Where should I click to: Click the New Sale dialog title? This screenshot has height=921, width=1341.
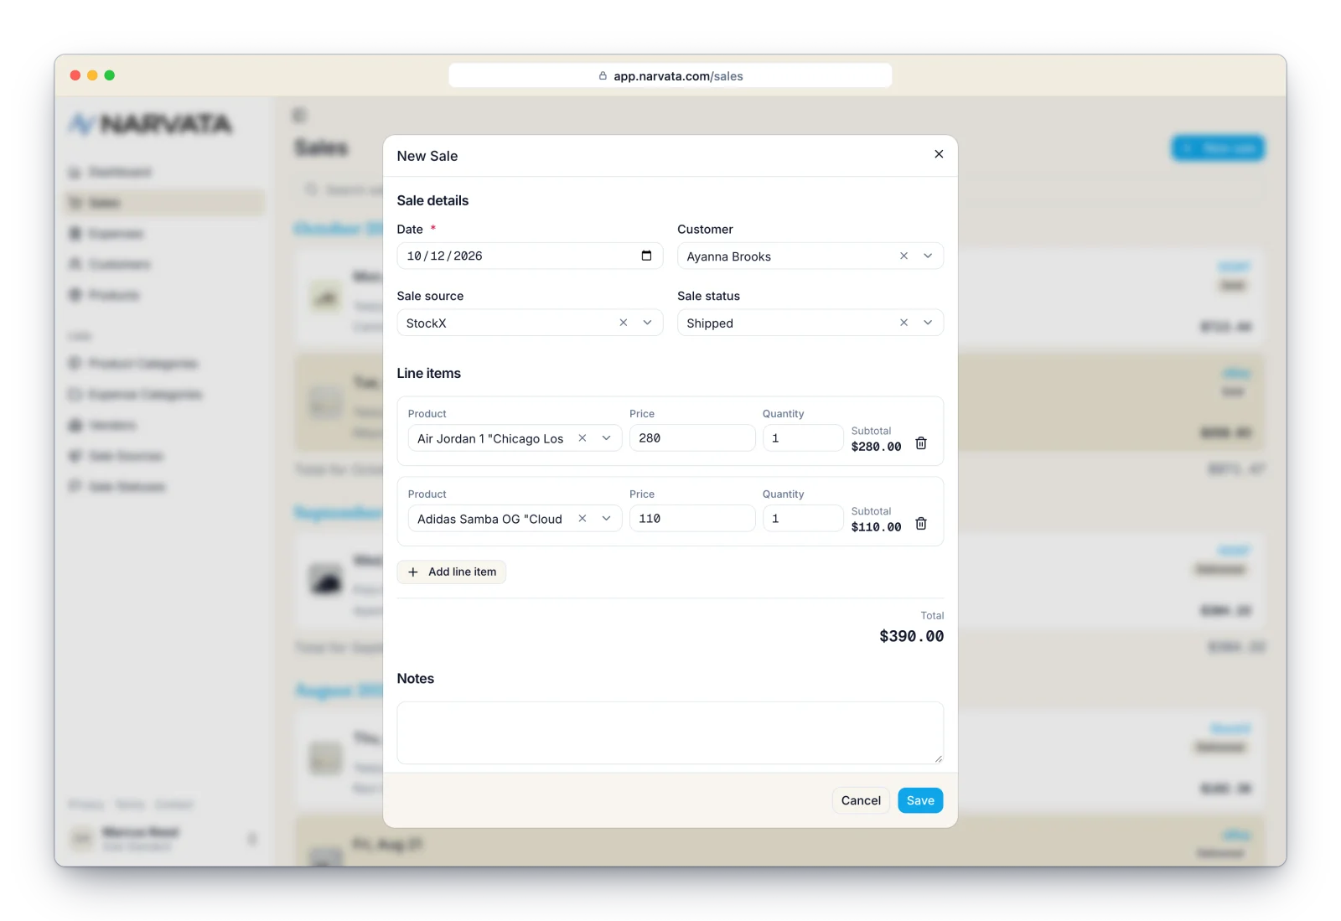(427, 156)
